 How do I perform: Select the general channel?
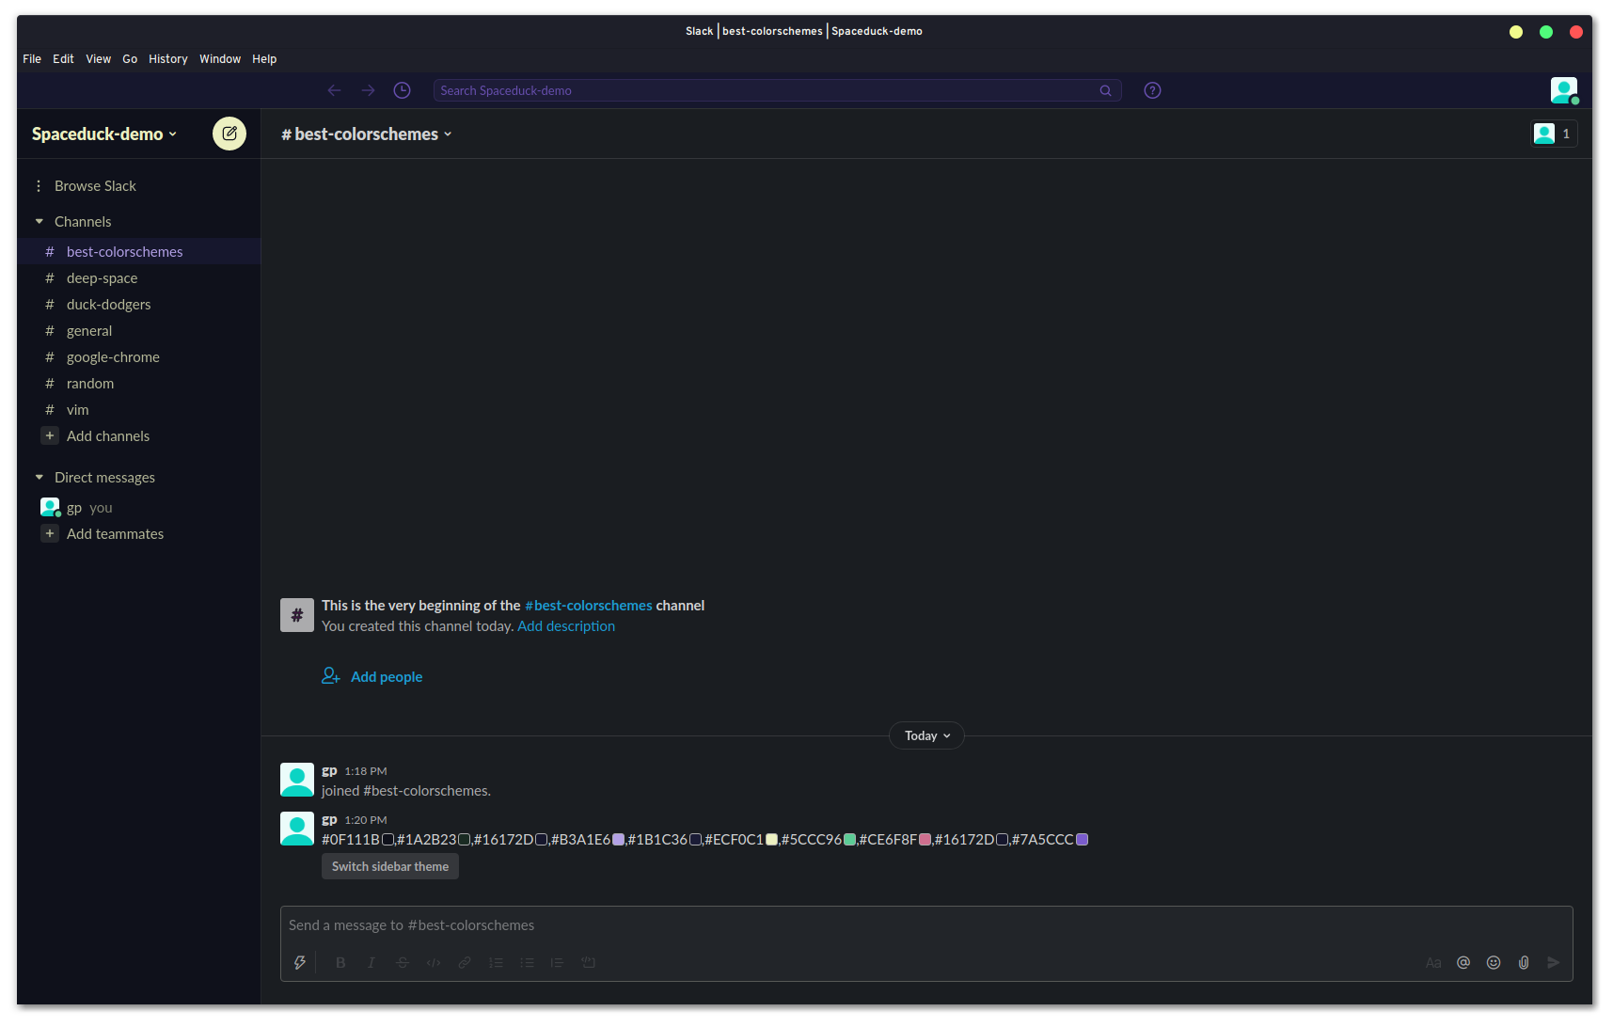[x=138, y=330]
